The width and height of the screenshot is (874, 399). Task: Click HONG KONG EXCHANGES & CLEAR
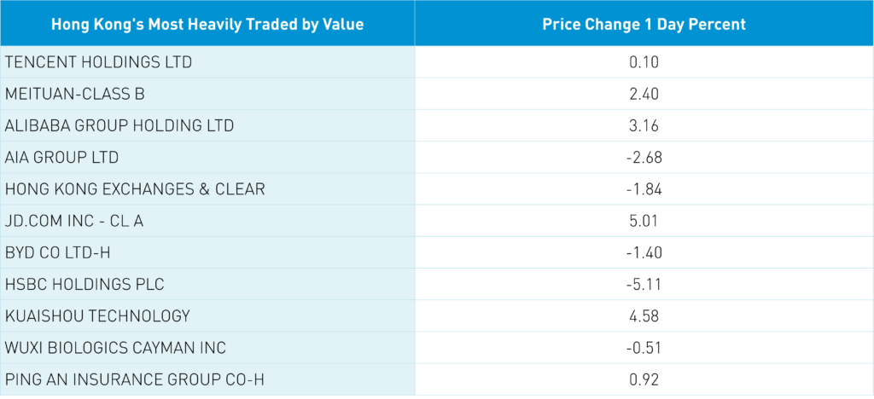click(x=135, y=188)
